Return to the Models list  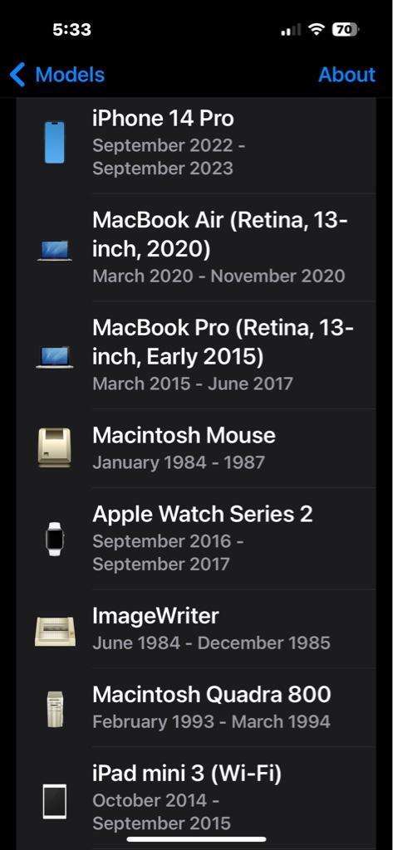click(x=57, y=74)
